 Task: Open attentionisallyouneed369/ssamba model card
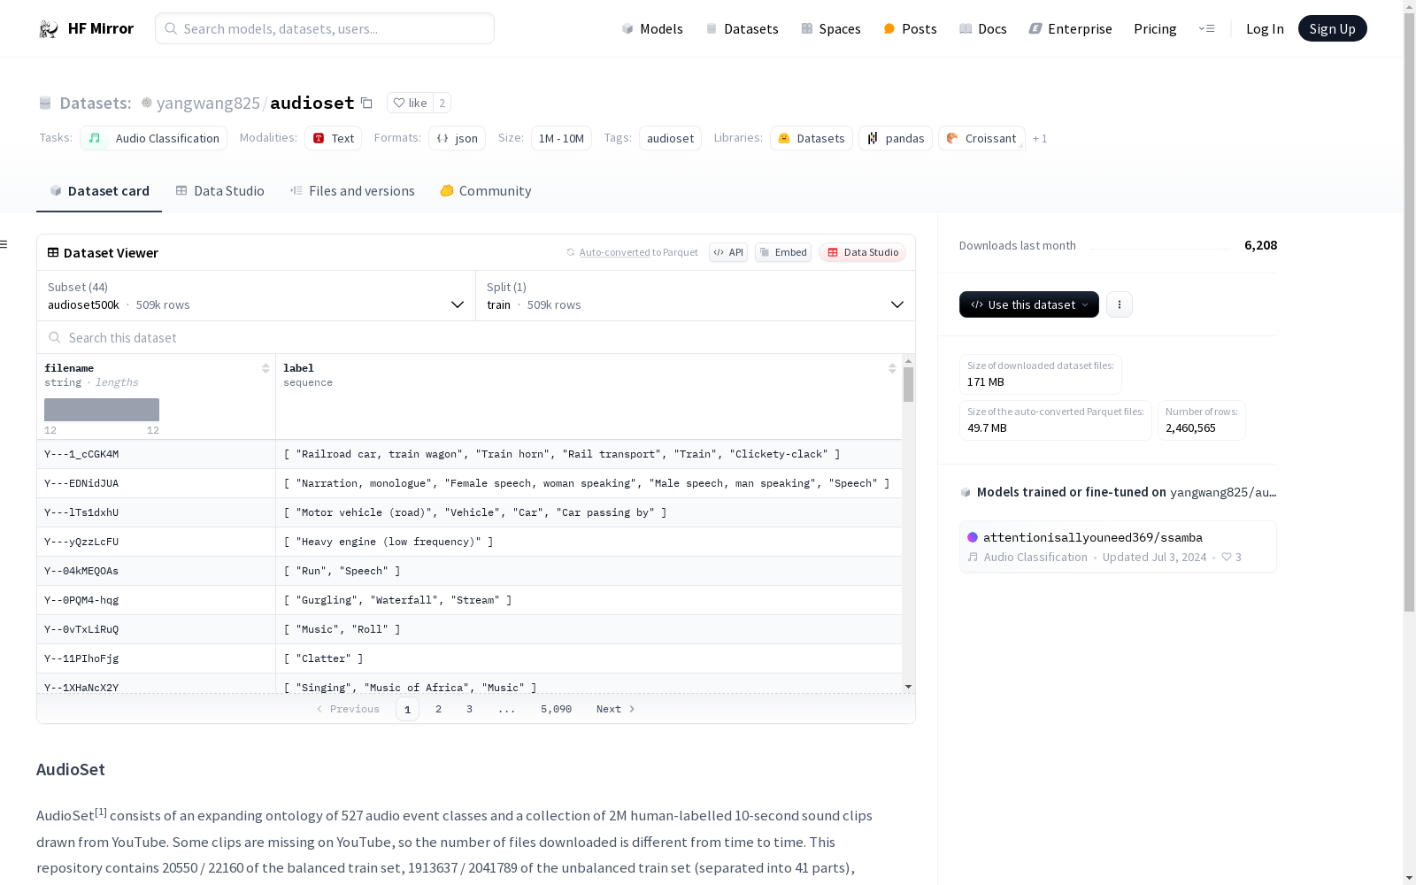click(x=1118, y=547)
